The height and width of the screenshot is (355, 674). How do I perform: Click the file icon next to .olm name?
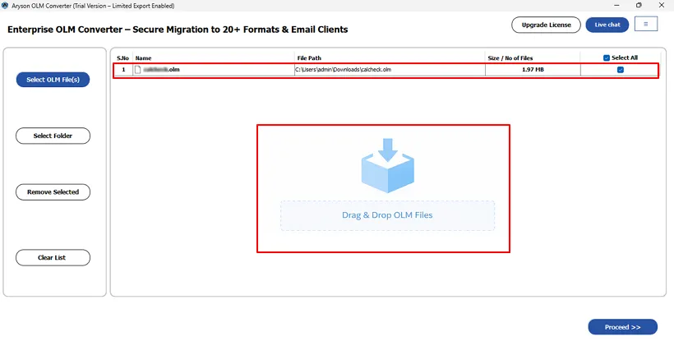pos(137,70)
